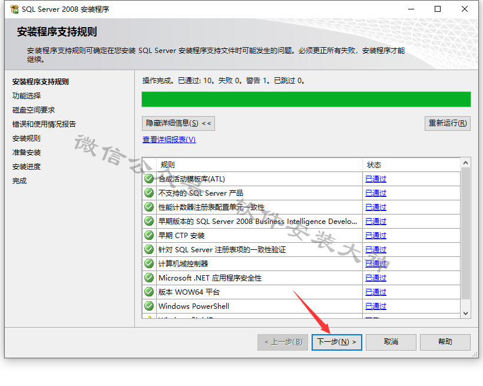483x386 pixels.
Task: Select the 安装进度 step in sidebar
Action: [27, 167]
